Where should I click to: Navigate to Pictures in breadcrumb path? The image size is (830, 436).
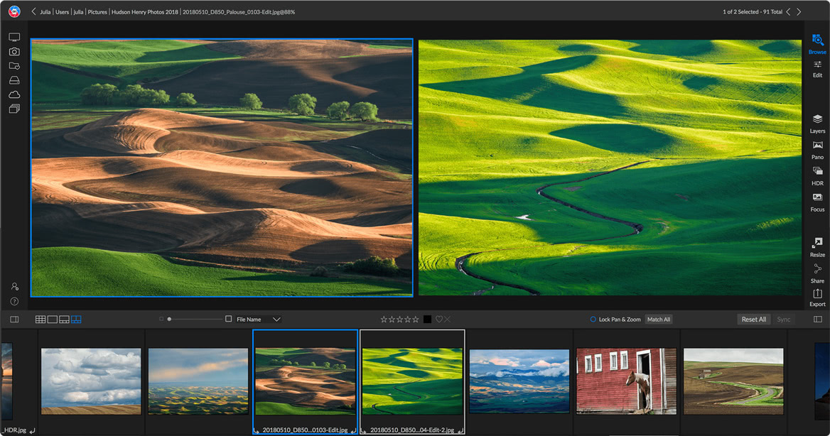[97, 11]
